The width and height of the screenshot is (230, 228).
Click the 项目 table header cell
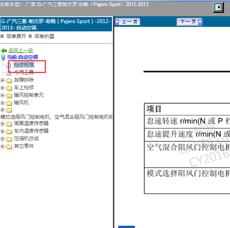point(187,109)
